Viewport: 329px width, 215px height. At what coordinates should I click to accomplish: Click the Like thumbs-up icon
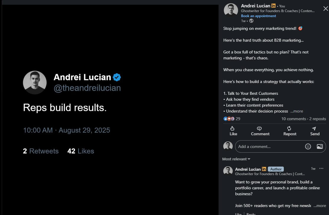[232, 128]
